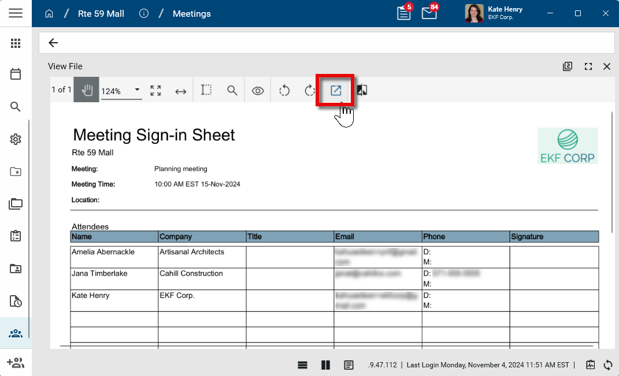
Task: Open the zoom level dropdown
Action: point(137,90)
